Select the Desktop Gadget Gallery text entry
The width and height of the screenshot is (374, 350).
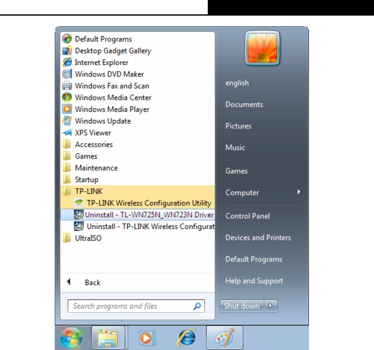[x=113, y=51]
